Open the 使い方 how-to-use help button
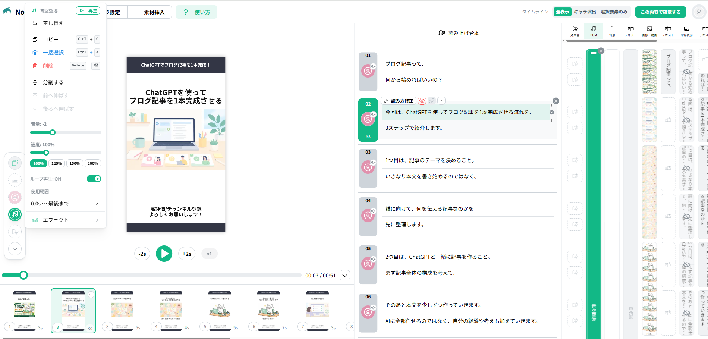This screenshot has width=708, height=339. click(196, 12)
